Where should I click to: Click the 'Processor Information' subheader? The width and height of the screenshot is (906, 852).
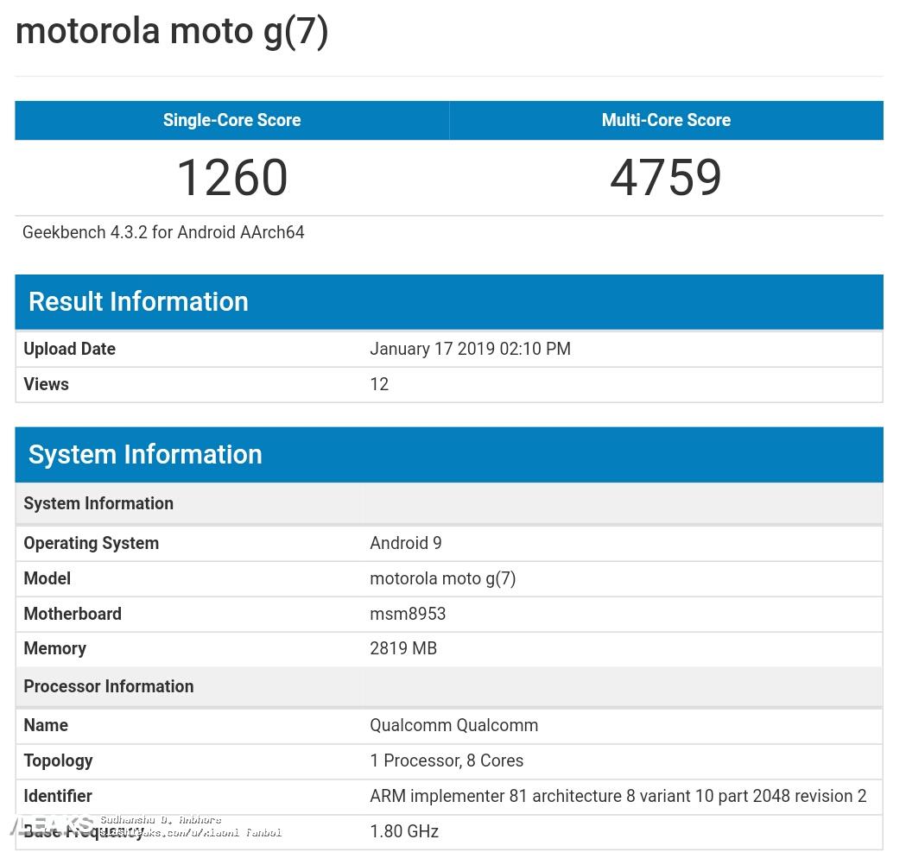pyautogui.click(x=449, y=687)
